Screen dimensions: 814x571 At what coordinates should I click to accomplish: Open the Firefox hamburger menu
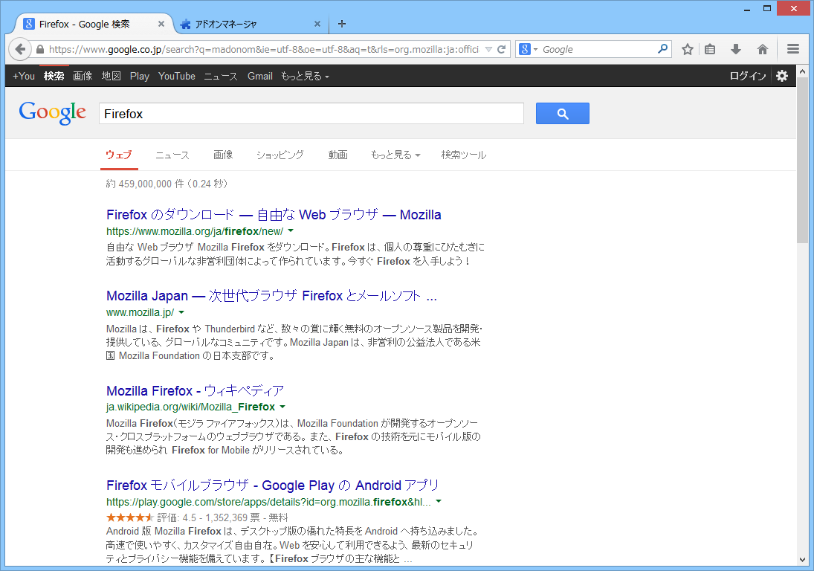[792, 49]
